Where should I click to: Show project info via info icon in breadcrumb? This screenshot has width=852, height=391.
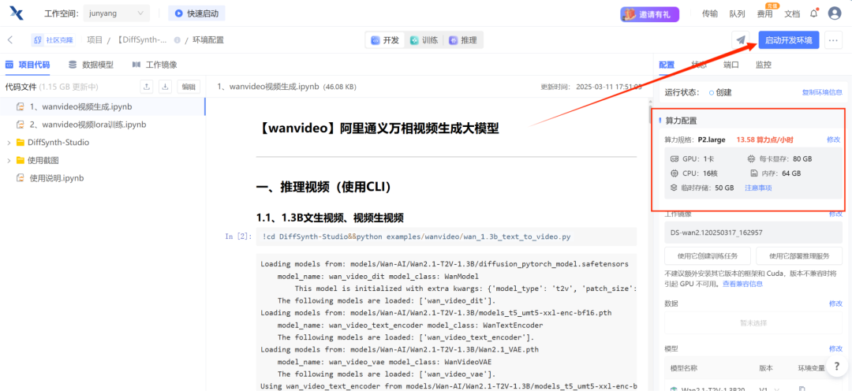click(177, 40)
